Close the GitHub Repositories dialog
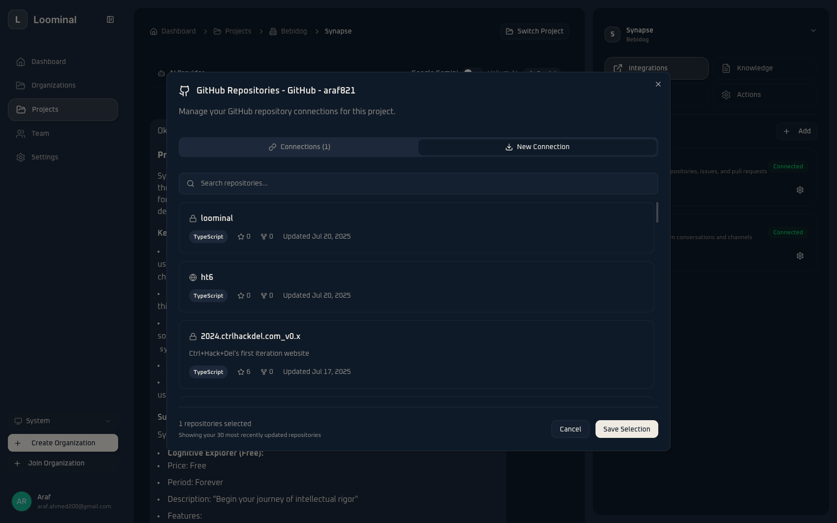The width and height of the screenshot is (837, 523). [x=658, y=84]
